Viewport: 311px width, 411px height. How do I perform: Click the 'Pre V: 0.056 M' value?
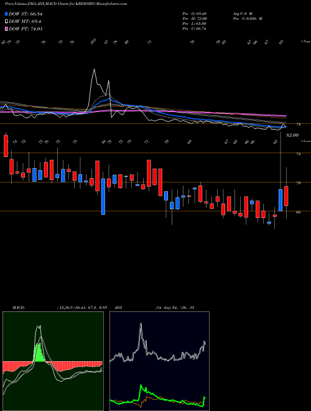[248, 19]
